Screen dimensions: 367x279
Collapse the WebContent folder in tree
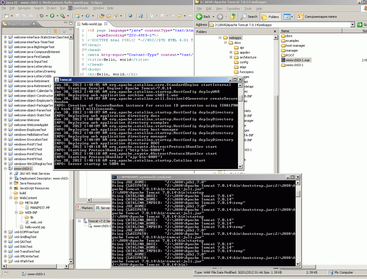tap(11, 198)
